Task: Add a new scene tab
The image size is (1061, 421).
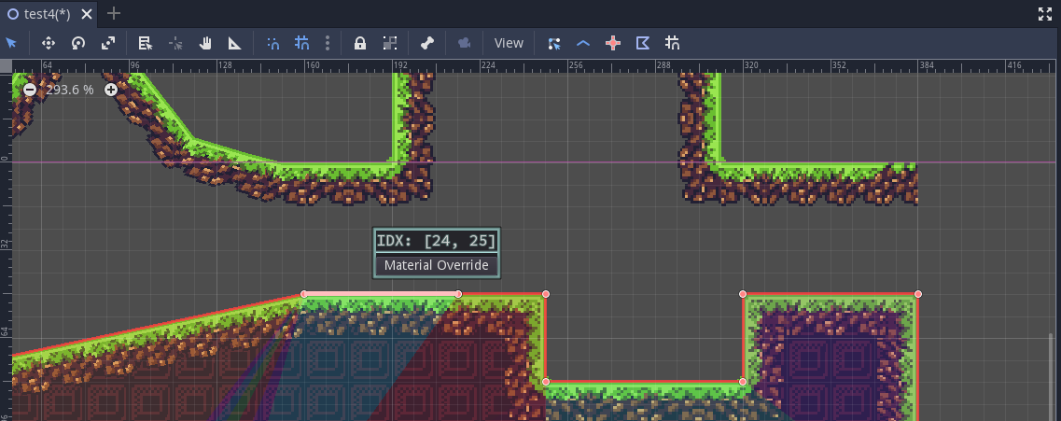Action: pos(114,13)
